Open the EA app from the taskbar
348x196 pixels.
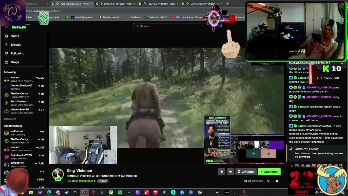pyautogui.click(x=191, y=193)
